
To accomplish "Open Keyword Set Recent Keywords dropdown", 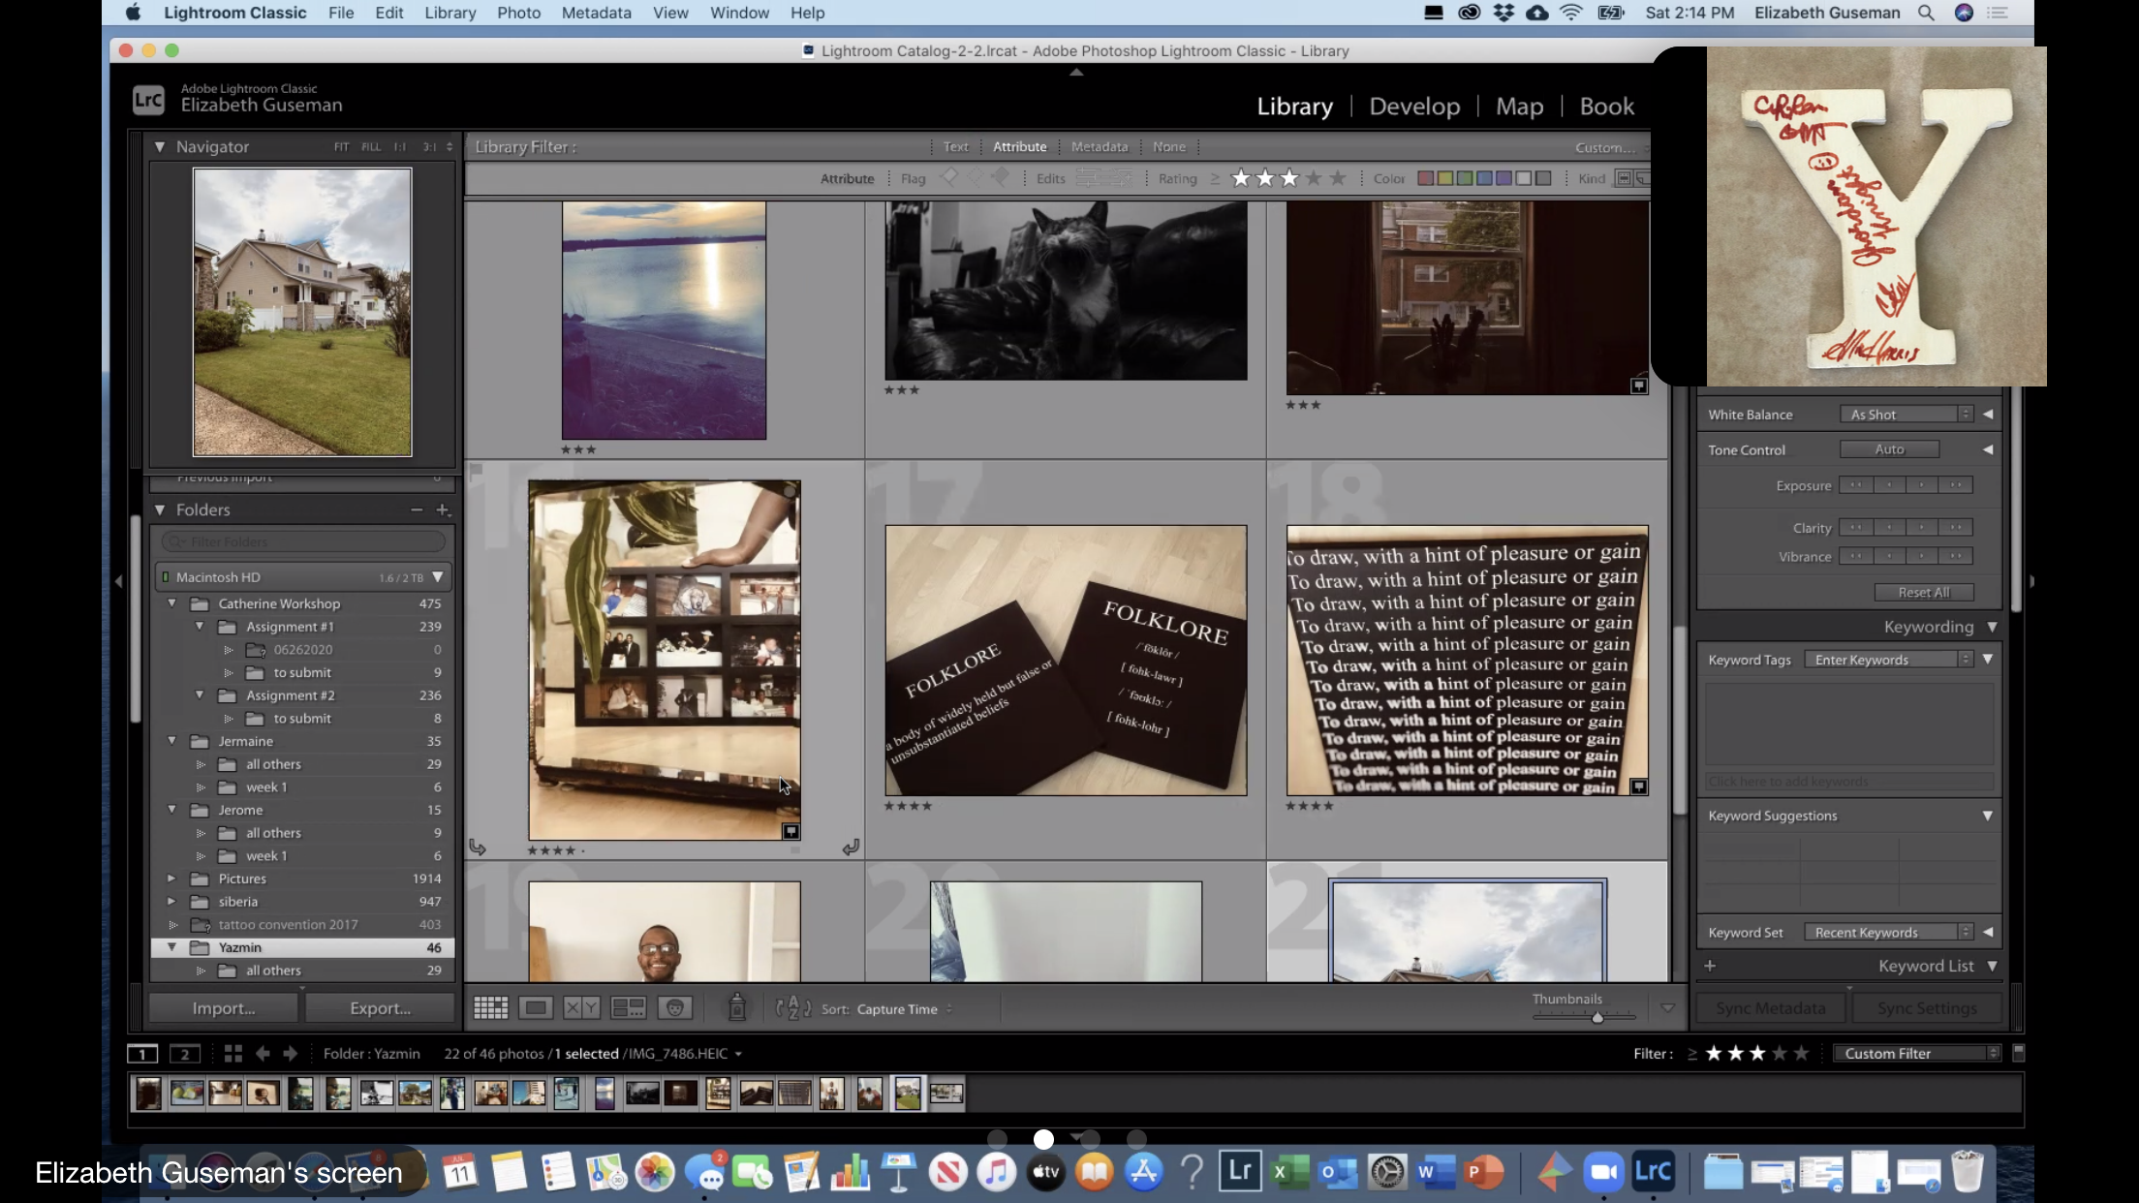I will 1888,933.
